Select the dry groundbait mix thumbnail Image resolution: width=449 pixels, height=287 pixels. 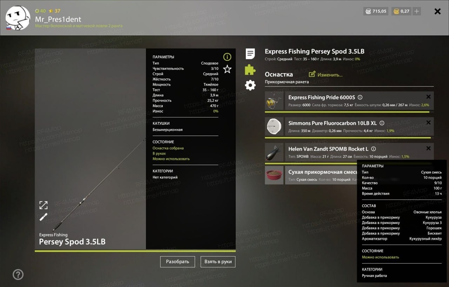coord(274,175)
